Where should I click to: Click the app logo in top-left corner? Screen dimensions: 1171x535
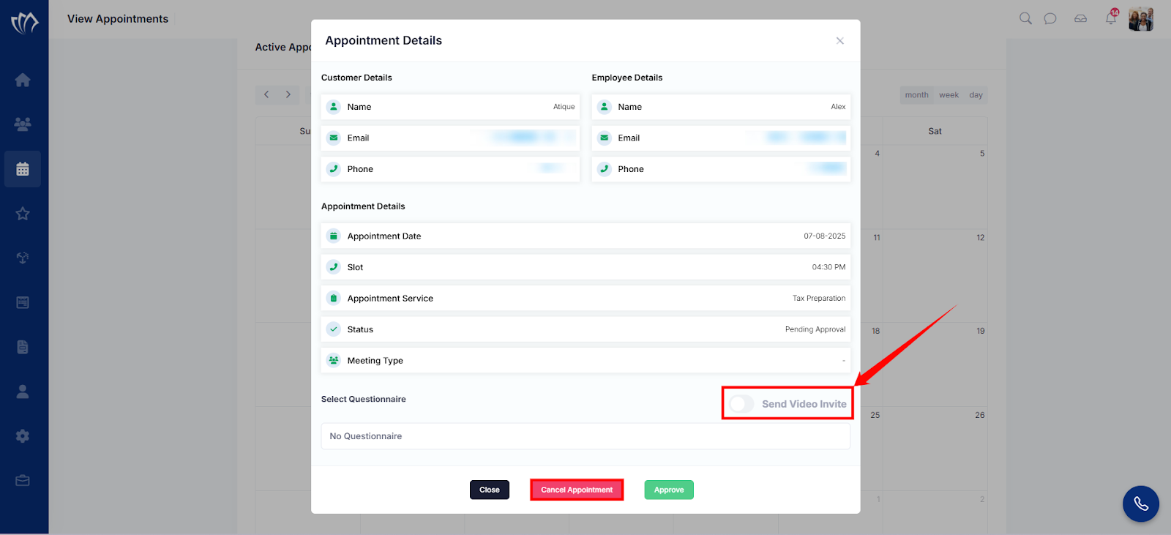coord(24,23)
